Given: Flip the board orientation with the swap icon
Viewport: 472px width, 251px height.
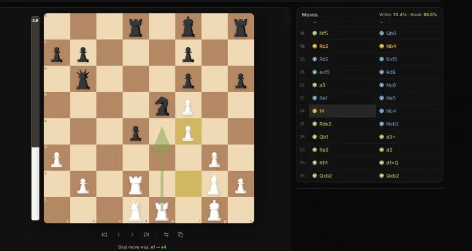Looking at the screenshot, I should [166, 234].
